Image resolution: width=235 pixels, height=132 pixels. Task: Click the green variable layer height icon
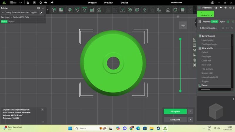182,10
